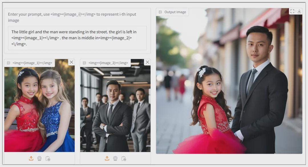Remove the image_1 input picture
This screenshot has height=167, width=308.
(x=71, y=62)
